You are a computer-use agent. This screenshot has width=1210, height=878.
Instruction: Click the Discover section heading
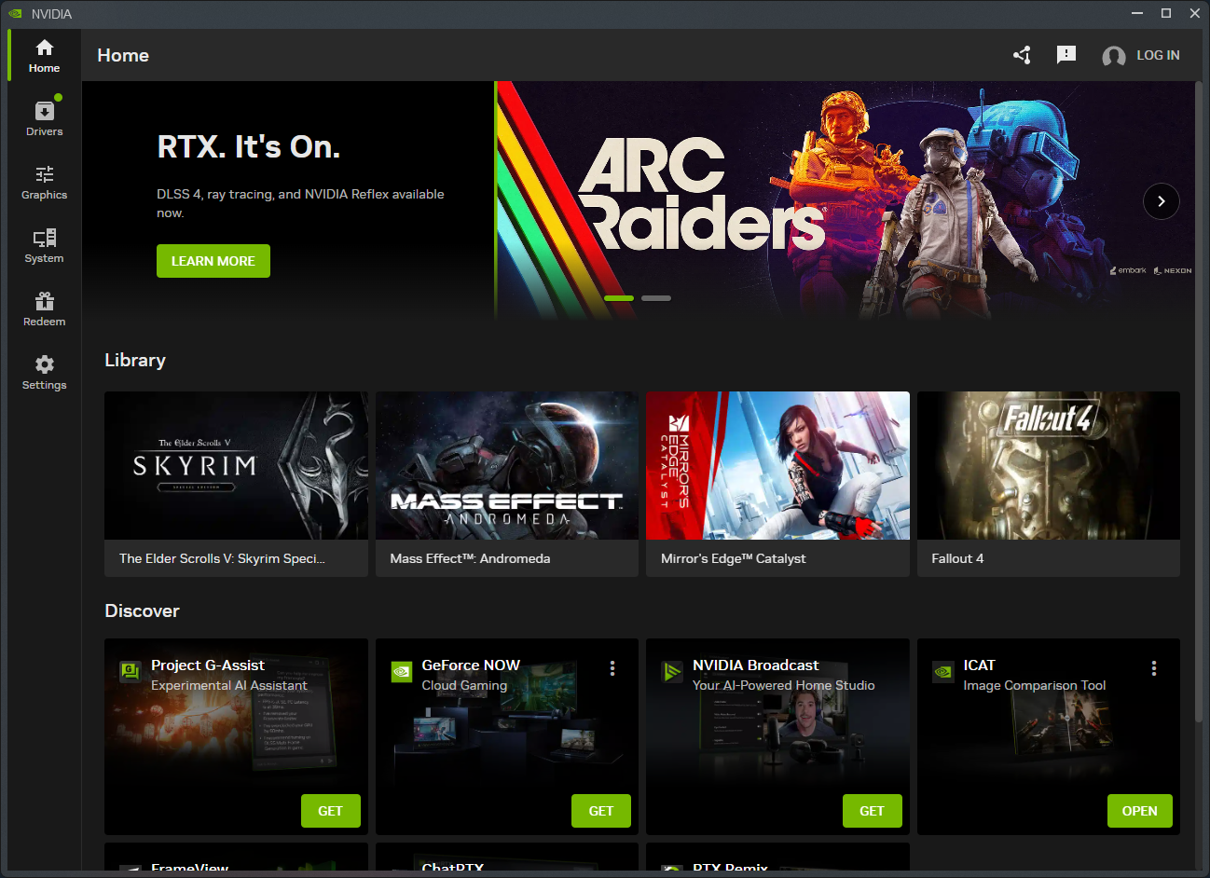(x=142, y=610)
